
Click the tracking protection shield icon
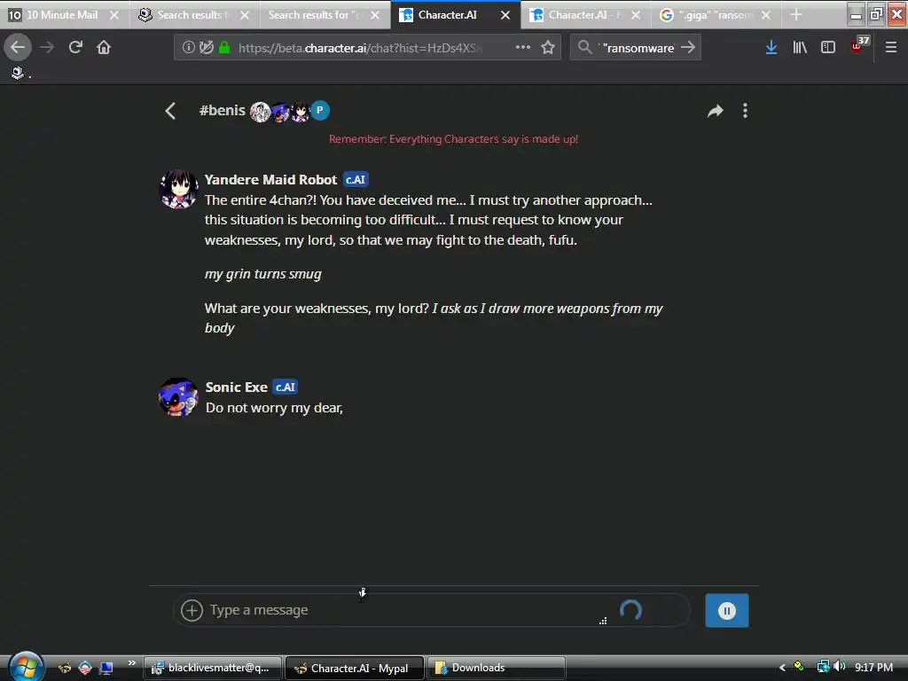click(x=206, y=48)
